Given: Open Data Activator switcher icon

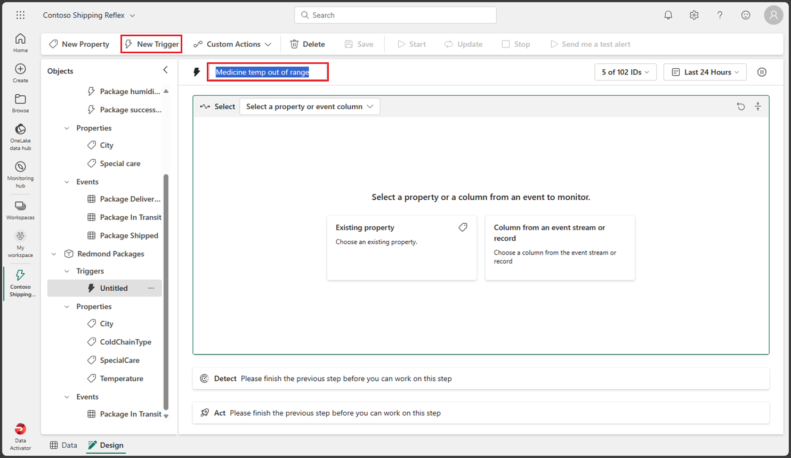Looking at the screenshot, I should (x=20, y=437).
